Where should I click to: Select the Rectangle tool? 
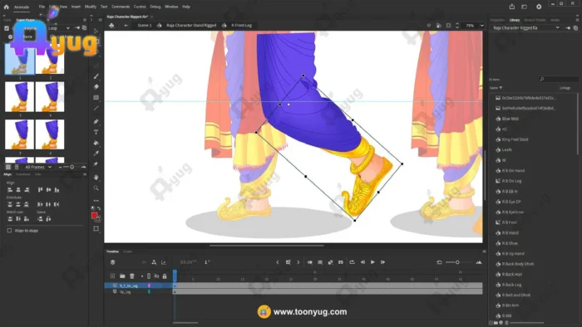[96, 97]
